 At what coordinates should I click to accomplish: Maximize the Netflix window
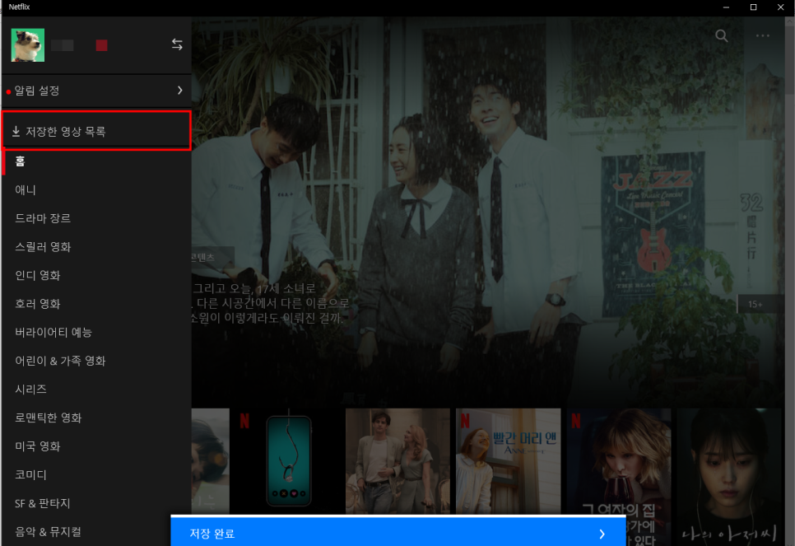(753, 7)
